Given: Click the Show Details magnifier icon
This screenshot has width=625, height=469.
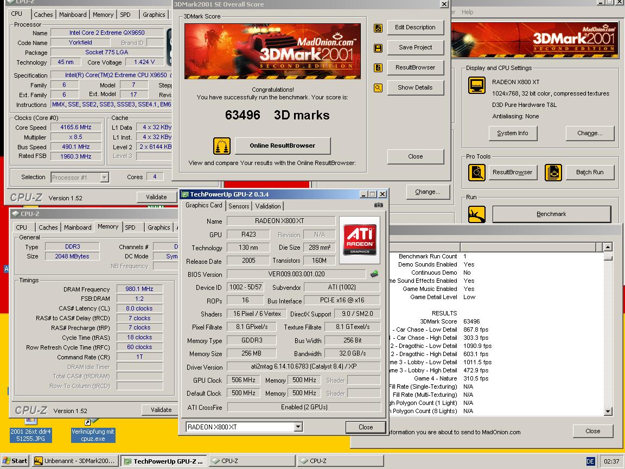Looking at the screenshot, I should click(x=378, y=88).
